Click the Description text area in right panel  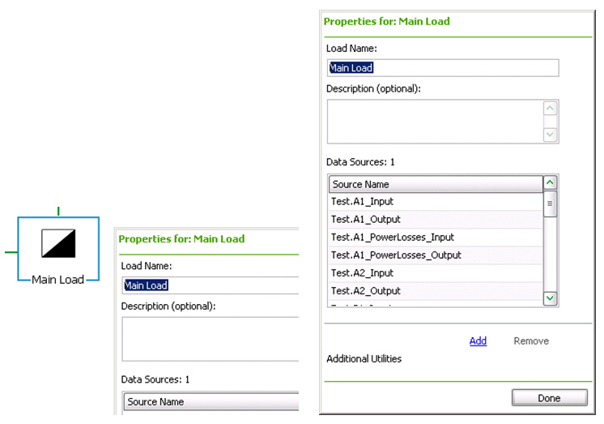click(435, 122)
